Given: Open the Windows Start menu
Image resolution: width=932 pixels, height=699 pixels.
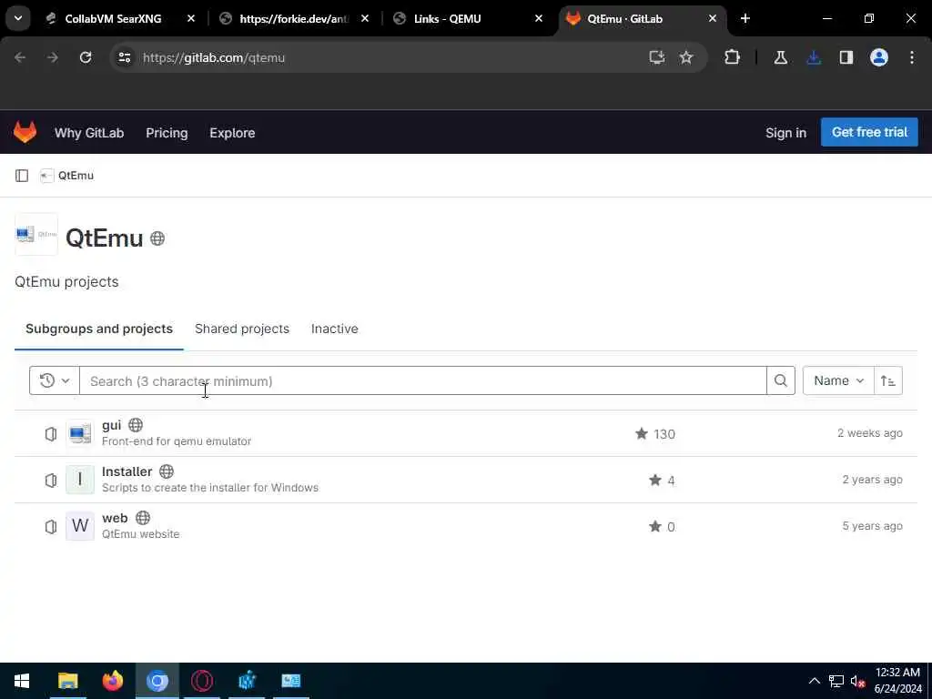Looking at the screenshot, I should [22, 681].
